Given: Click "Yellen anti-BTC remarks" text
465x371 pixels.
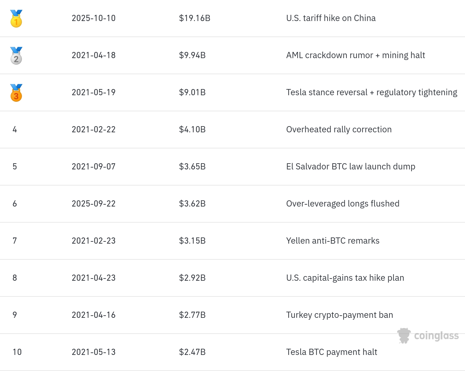Looking at the screenshot, I should [332, 241].
